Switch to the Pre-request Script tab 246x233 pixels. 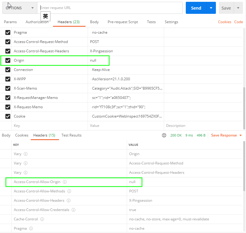tap(123, 22)
